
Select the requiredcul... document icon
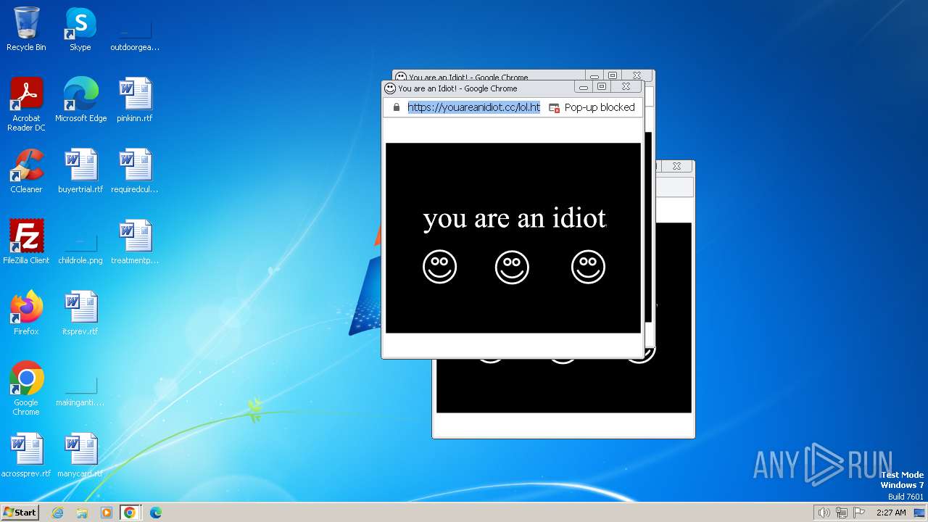135,171
